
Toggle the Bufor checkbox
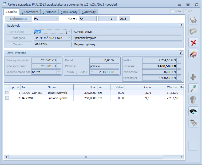click(172, 11)
